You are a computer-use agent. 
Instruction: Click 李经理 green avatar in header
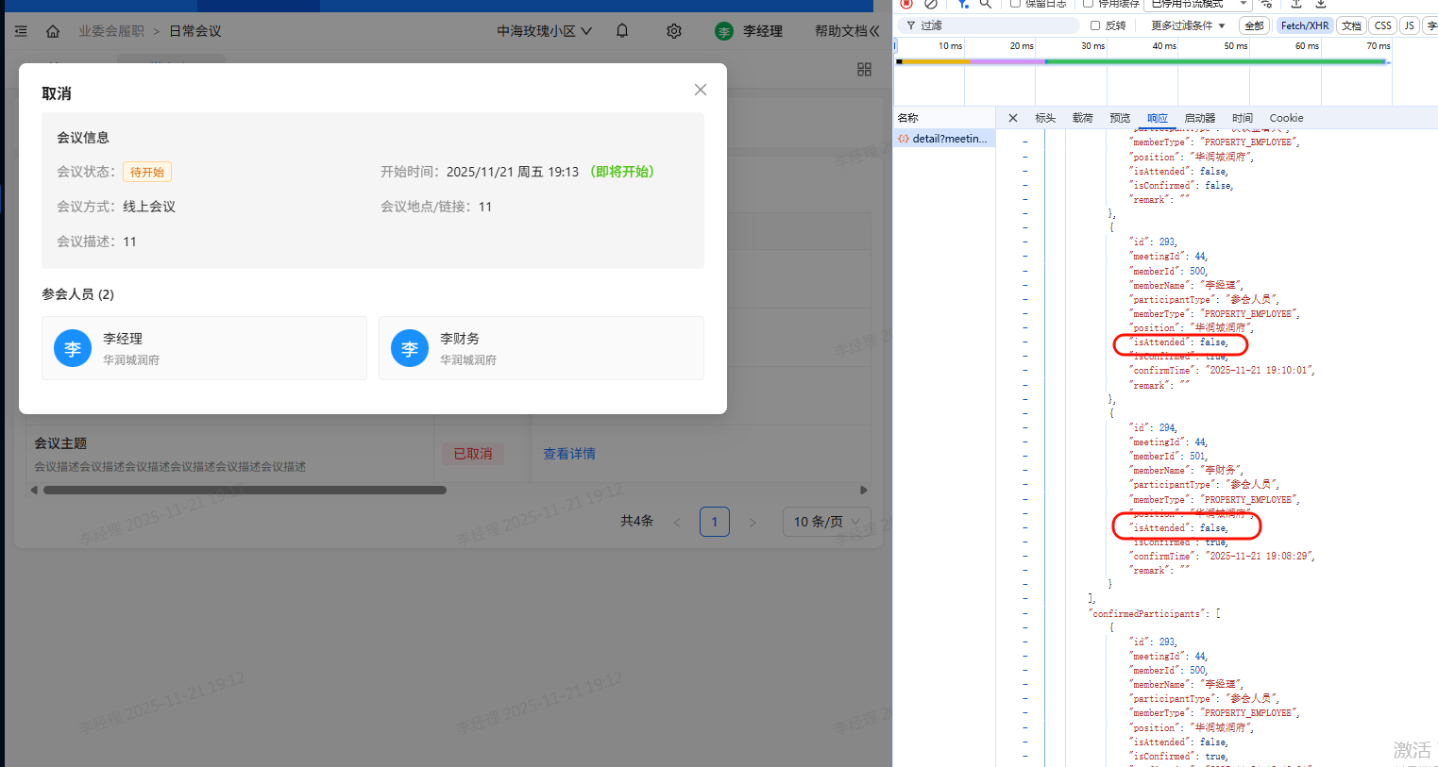(724, 32)
